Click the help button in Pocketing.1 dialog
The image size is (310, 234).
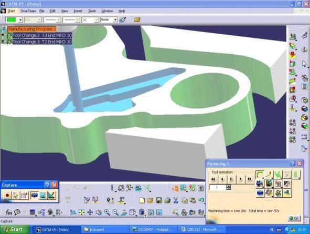tap(292, 164)
